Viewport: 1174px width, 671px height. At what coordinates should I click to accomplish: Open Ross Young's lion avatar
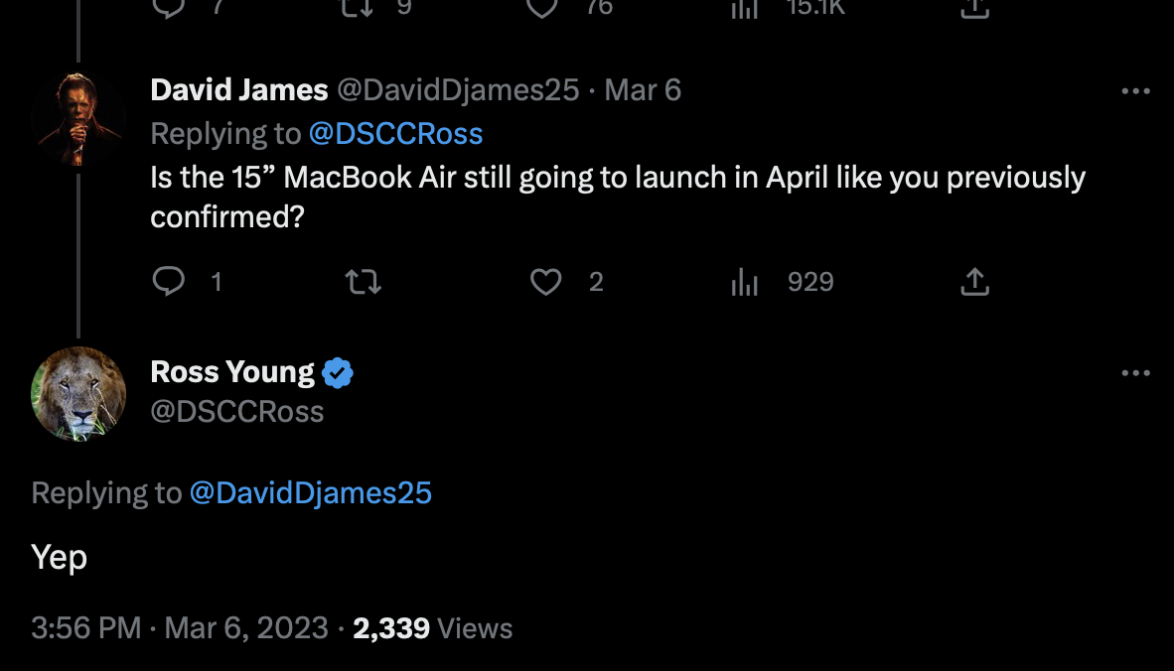coord(78,393)
